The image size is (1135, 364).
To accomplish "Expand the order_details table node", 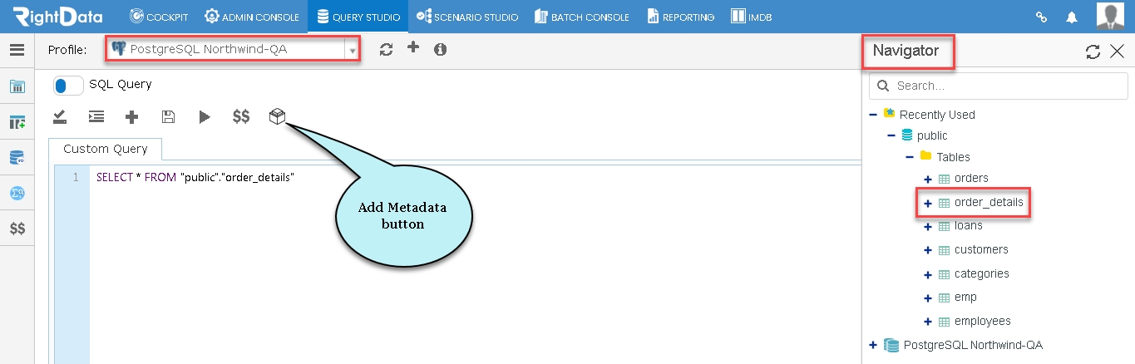I will coord(928,202).
